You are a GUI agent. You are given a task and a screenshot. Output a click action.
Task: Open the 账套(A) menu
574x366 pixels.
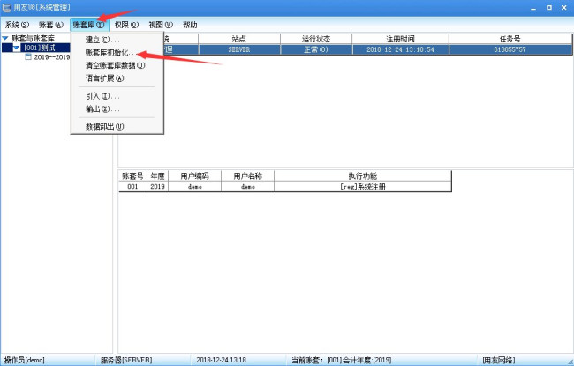51,25
